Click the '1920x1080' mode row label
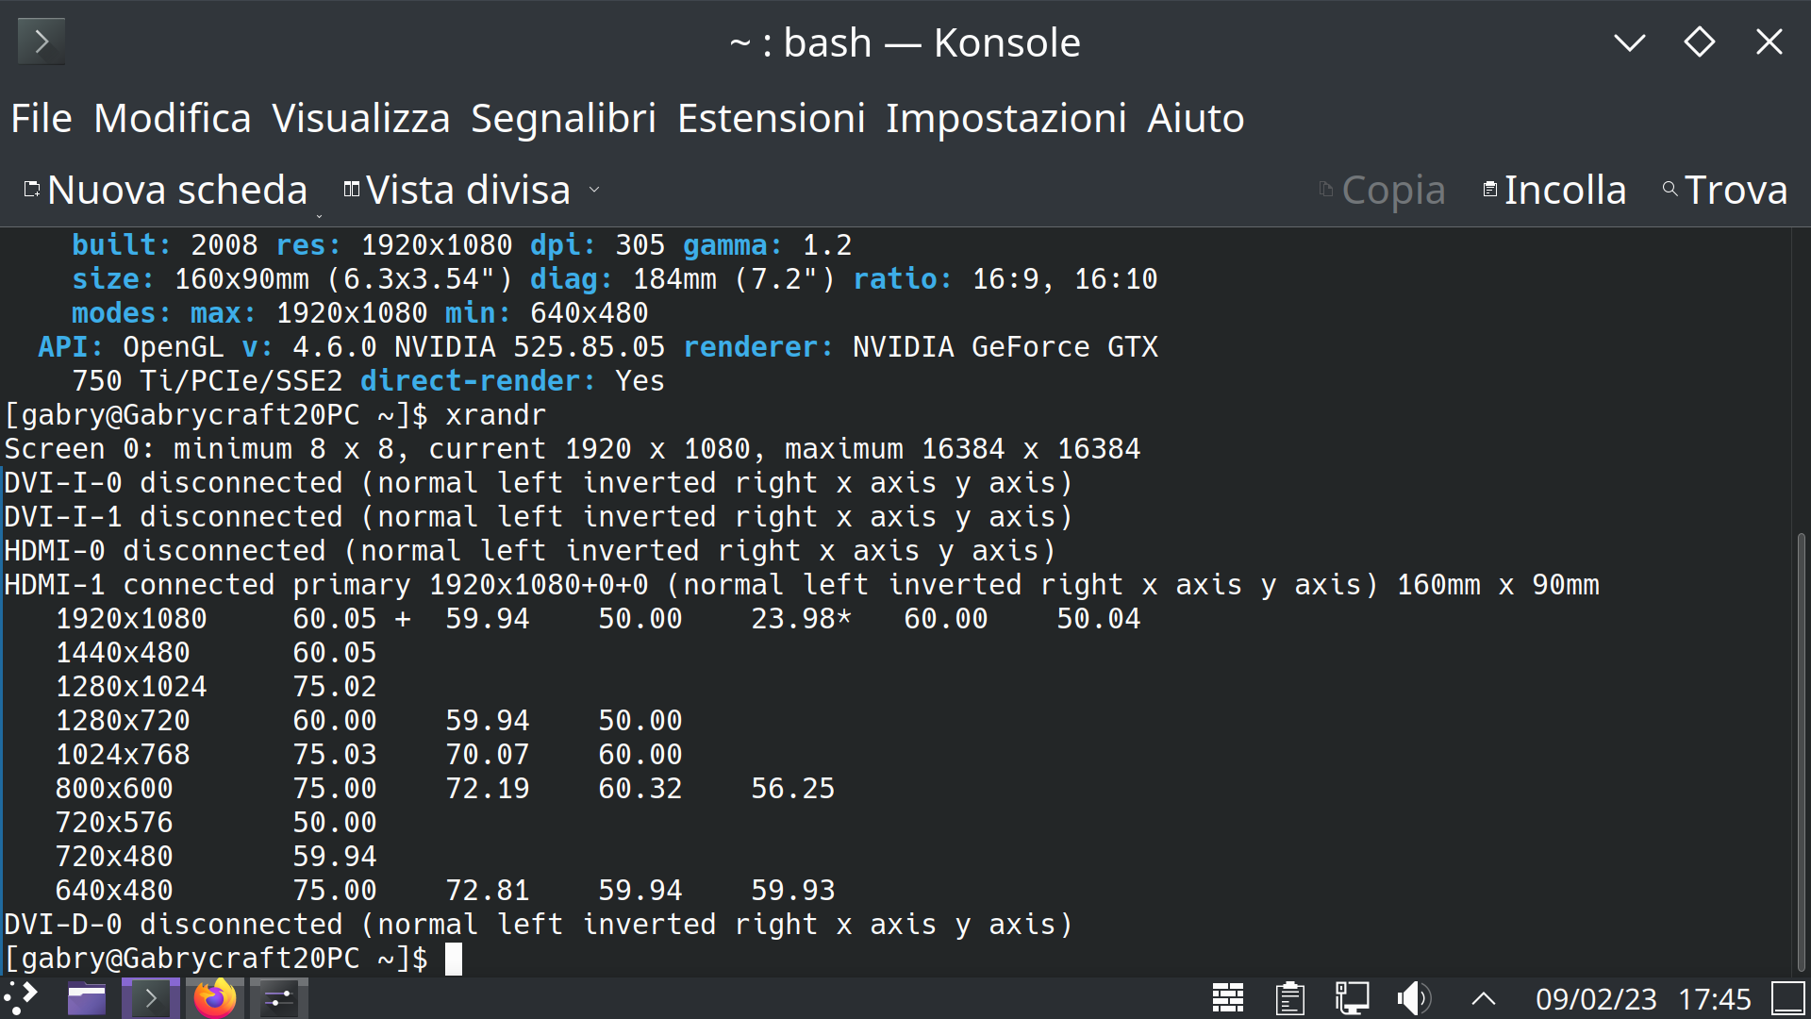The width and height of the screenshot is (1811, 1019). pos(131,619)
